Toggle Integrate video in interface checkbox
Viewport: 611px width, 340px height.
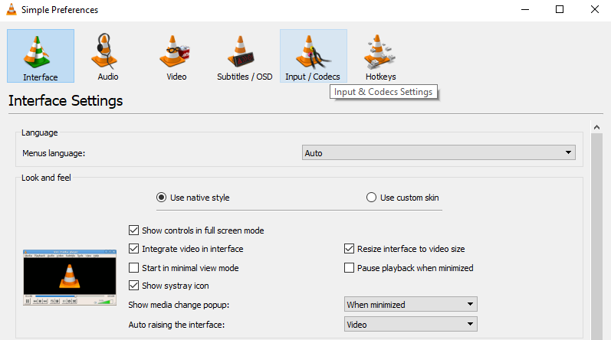(x=133, y=249)
